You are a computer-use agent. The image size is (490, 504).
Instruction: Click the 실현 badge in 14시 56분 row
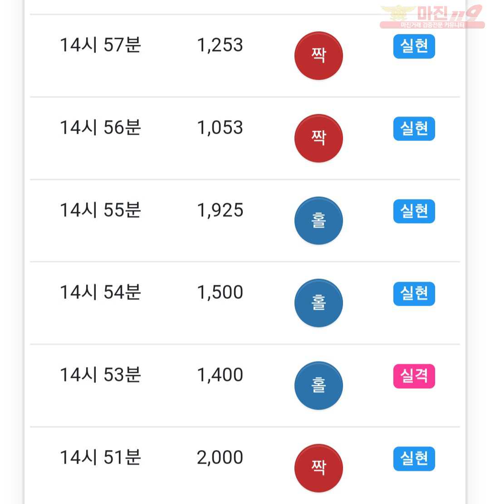[x=414, y=128]
